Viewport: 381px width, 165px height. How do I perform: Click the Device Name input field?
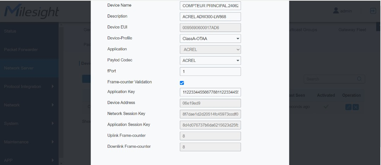pyautogui.click(x=210, y=6)
